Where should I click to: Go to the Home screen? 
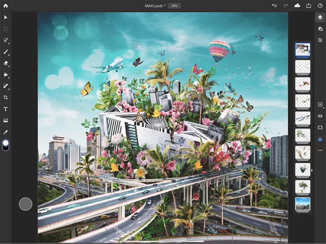click(6, 6)
